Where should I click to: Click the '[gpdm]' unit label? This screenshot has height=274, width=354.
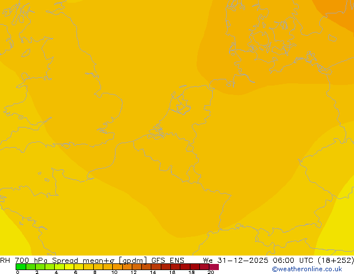point(132,261)
